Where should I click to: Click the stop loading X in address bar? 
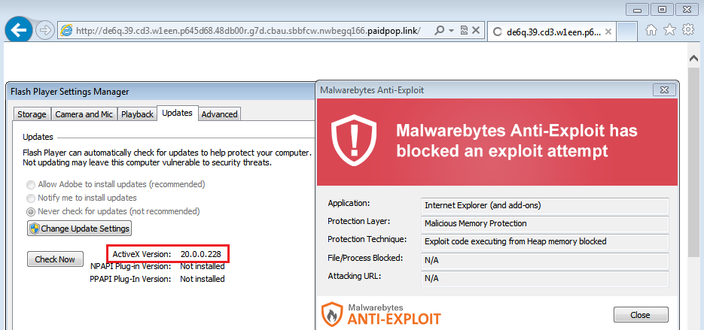(477, 31)
